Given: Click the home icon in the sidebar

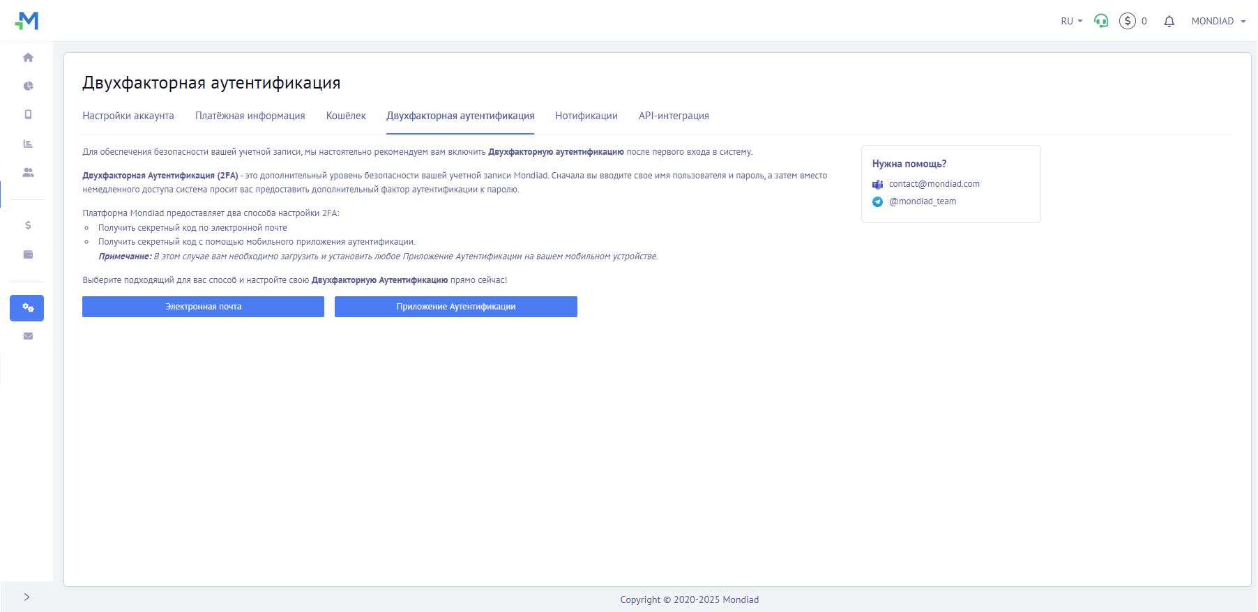Looking at the screenshot, I should pos(28,58).
